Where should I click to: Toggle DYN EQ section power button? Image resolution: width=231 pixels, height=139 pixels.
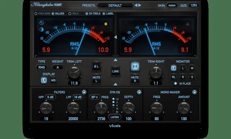[139, 92]
